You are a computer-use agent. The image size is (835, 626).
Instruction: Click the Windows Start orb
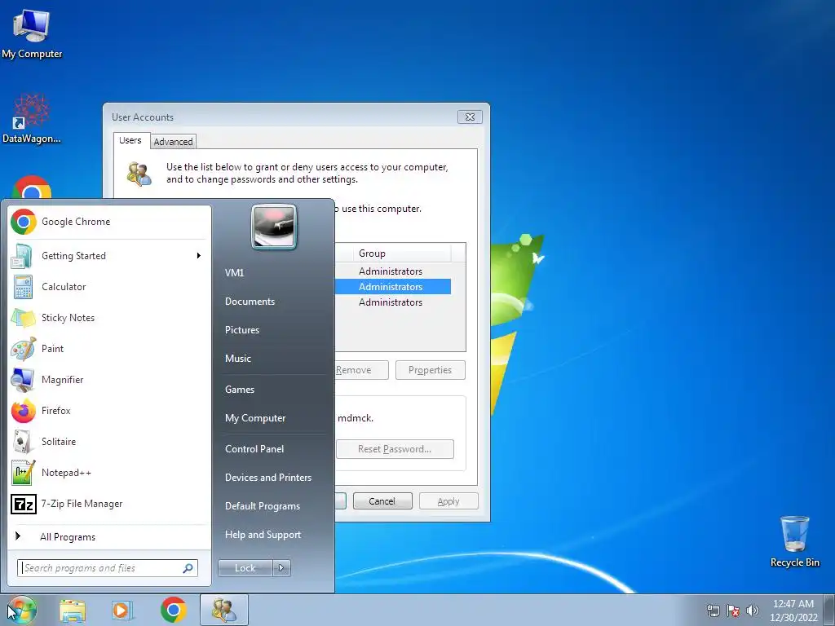click(x=22, y=610)
